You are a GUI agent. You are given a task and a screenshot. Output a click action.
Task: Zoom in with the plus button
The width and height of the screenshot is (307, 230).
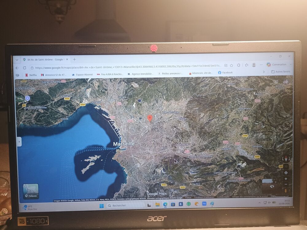pyautogui.click(x=286, y=179)
